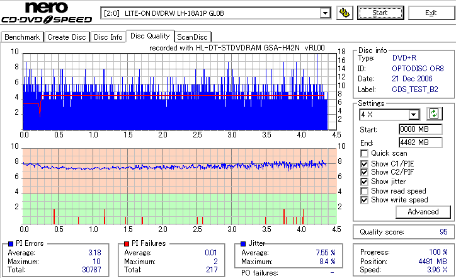456x278 pixels.
Task: Open the drive selection dropdown arrow
Action: coord(325,13)
